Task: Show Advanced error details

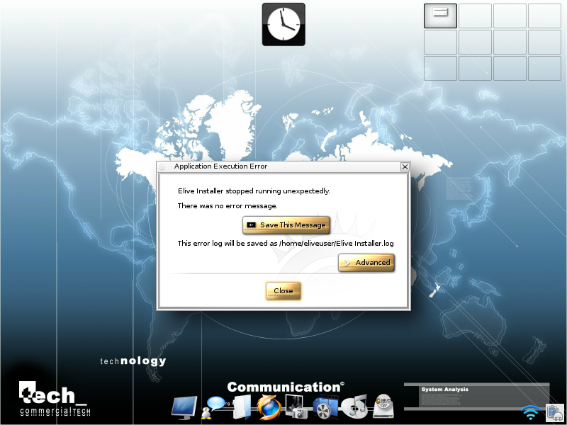Action: coord(366,263)
